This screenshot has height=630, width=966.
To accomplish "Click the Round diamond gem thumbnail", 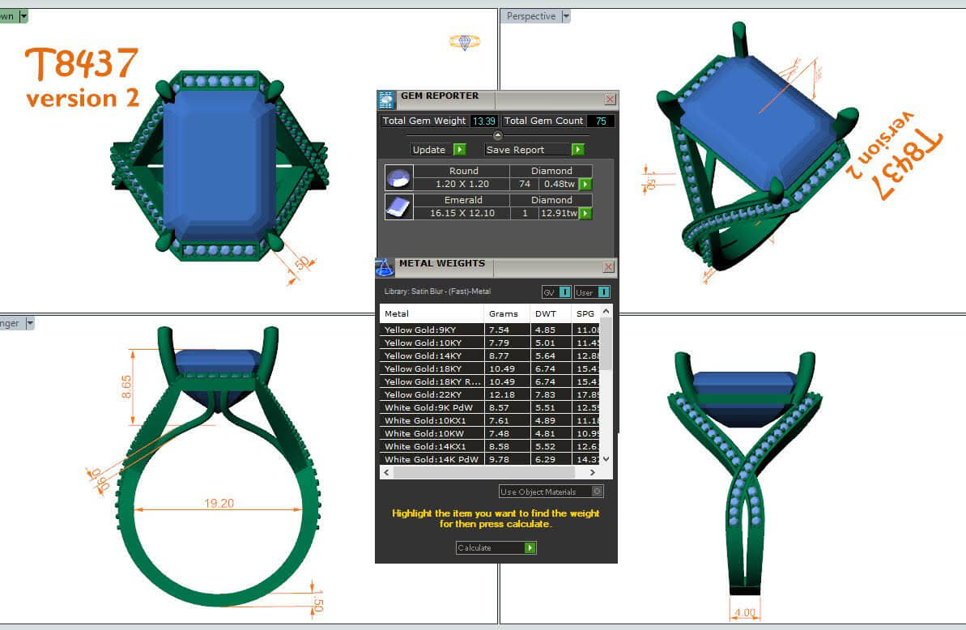I will pos(398,178).
